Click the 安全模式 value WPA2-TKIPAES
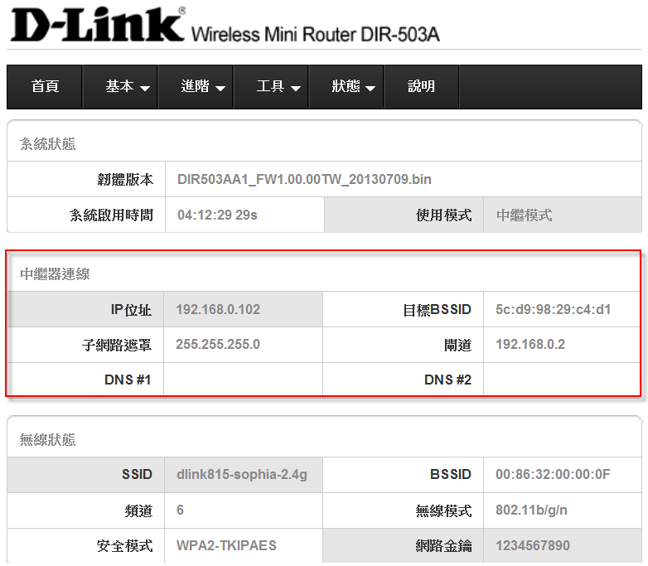This screenshot has height=566, width=648. click(x=226, y=546)
